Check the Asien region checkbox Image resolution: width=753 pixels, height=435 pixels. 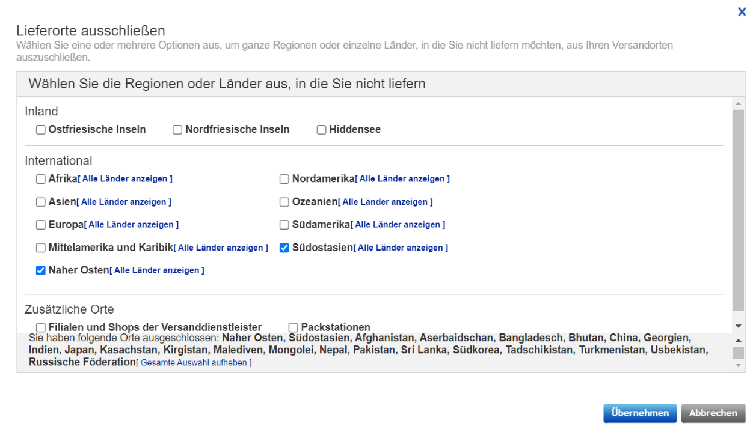(40, 202)
